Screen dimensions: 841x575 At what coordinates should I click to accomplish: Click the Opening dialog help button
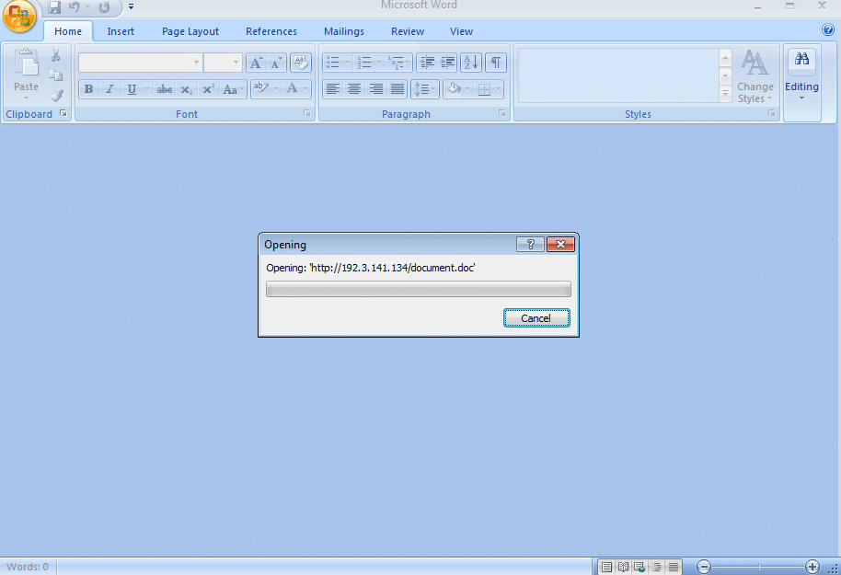[x=530, y=245]
